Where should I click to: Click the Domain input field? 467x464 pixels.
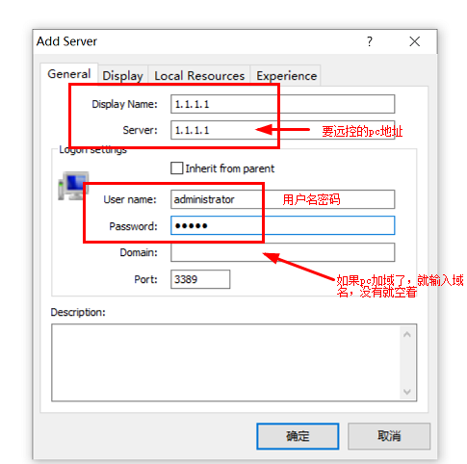tap(282, 252)
